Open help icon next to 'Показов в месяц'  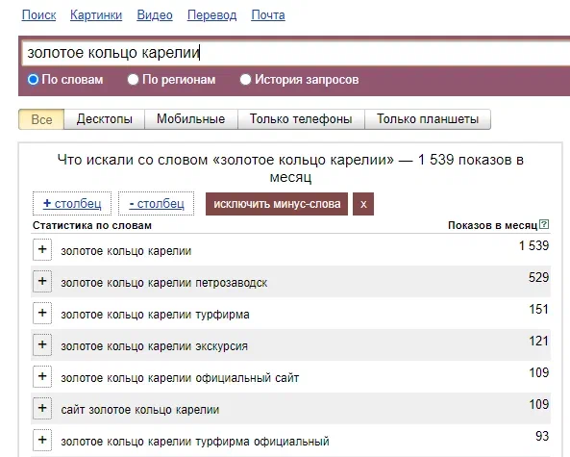544,224
